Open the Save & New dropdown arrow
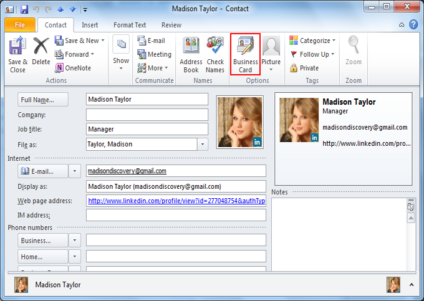Viewport: 424px width, 301px height. click(x=103, y=41)
